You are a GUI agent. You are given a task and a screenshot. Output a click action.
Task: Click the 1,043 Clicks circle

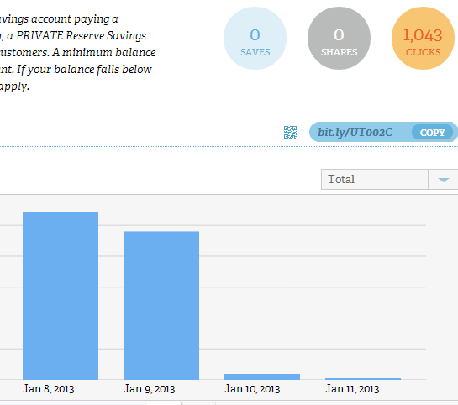423,39
